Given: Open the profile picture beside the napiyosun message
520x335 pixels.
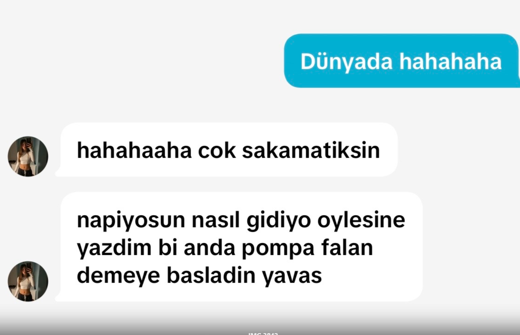Looking at the screenshot, I should point(28,281).
